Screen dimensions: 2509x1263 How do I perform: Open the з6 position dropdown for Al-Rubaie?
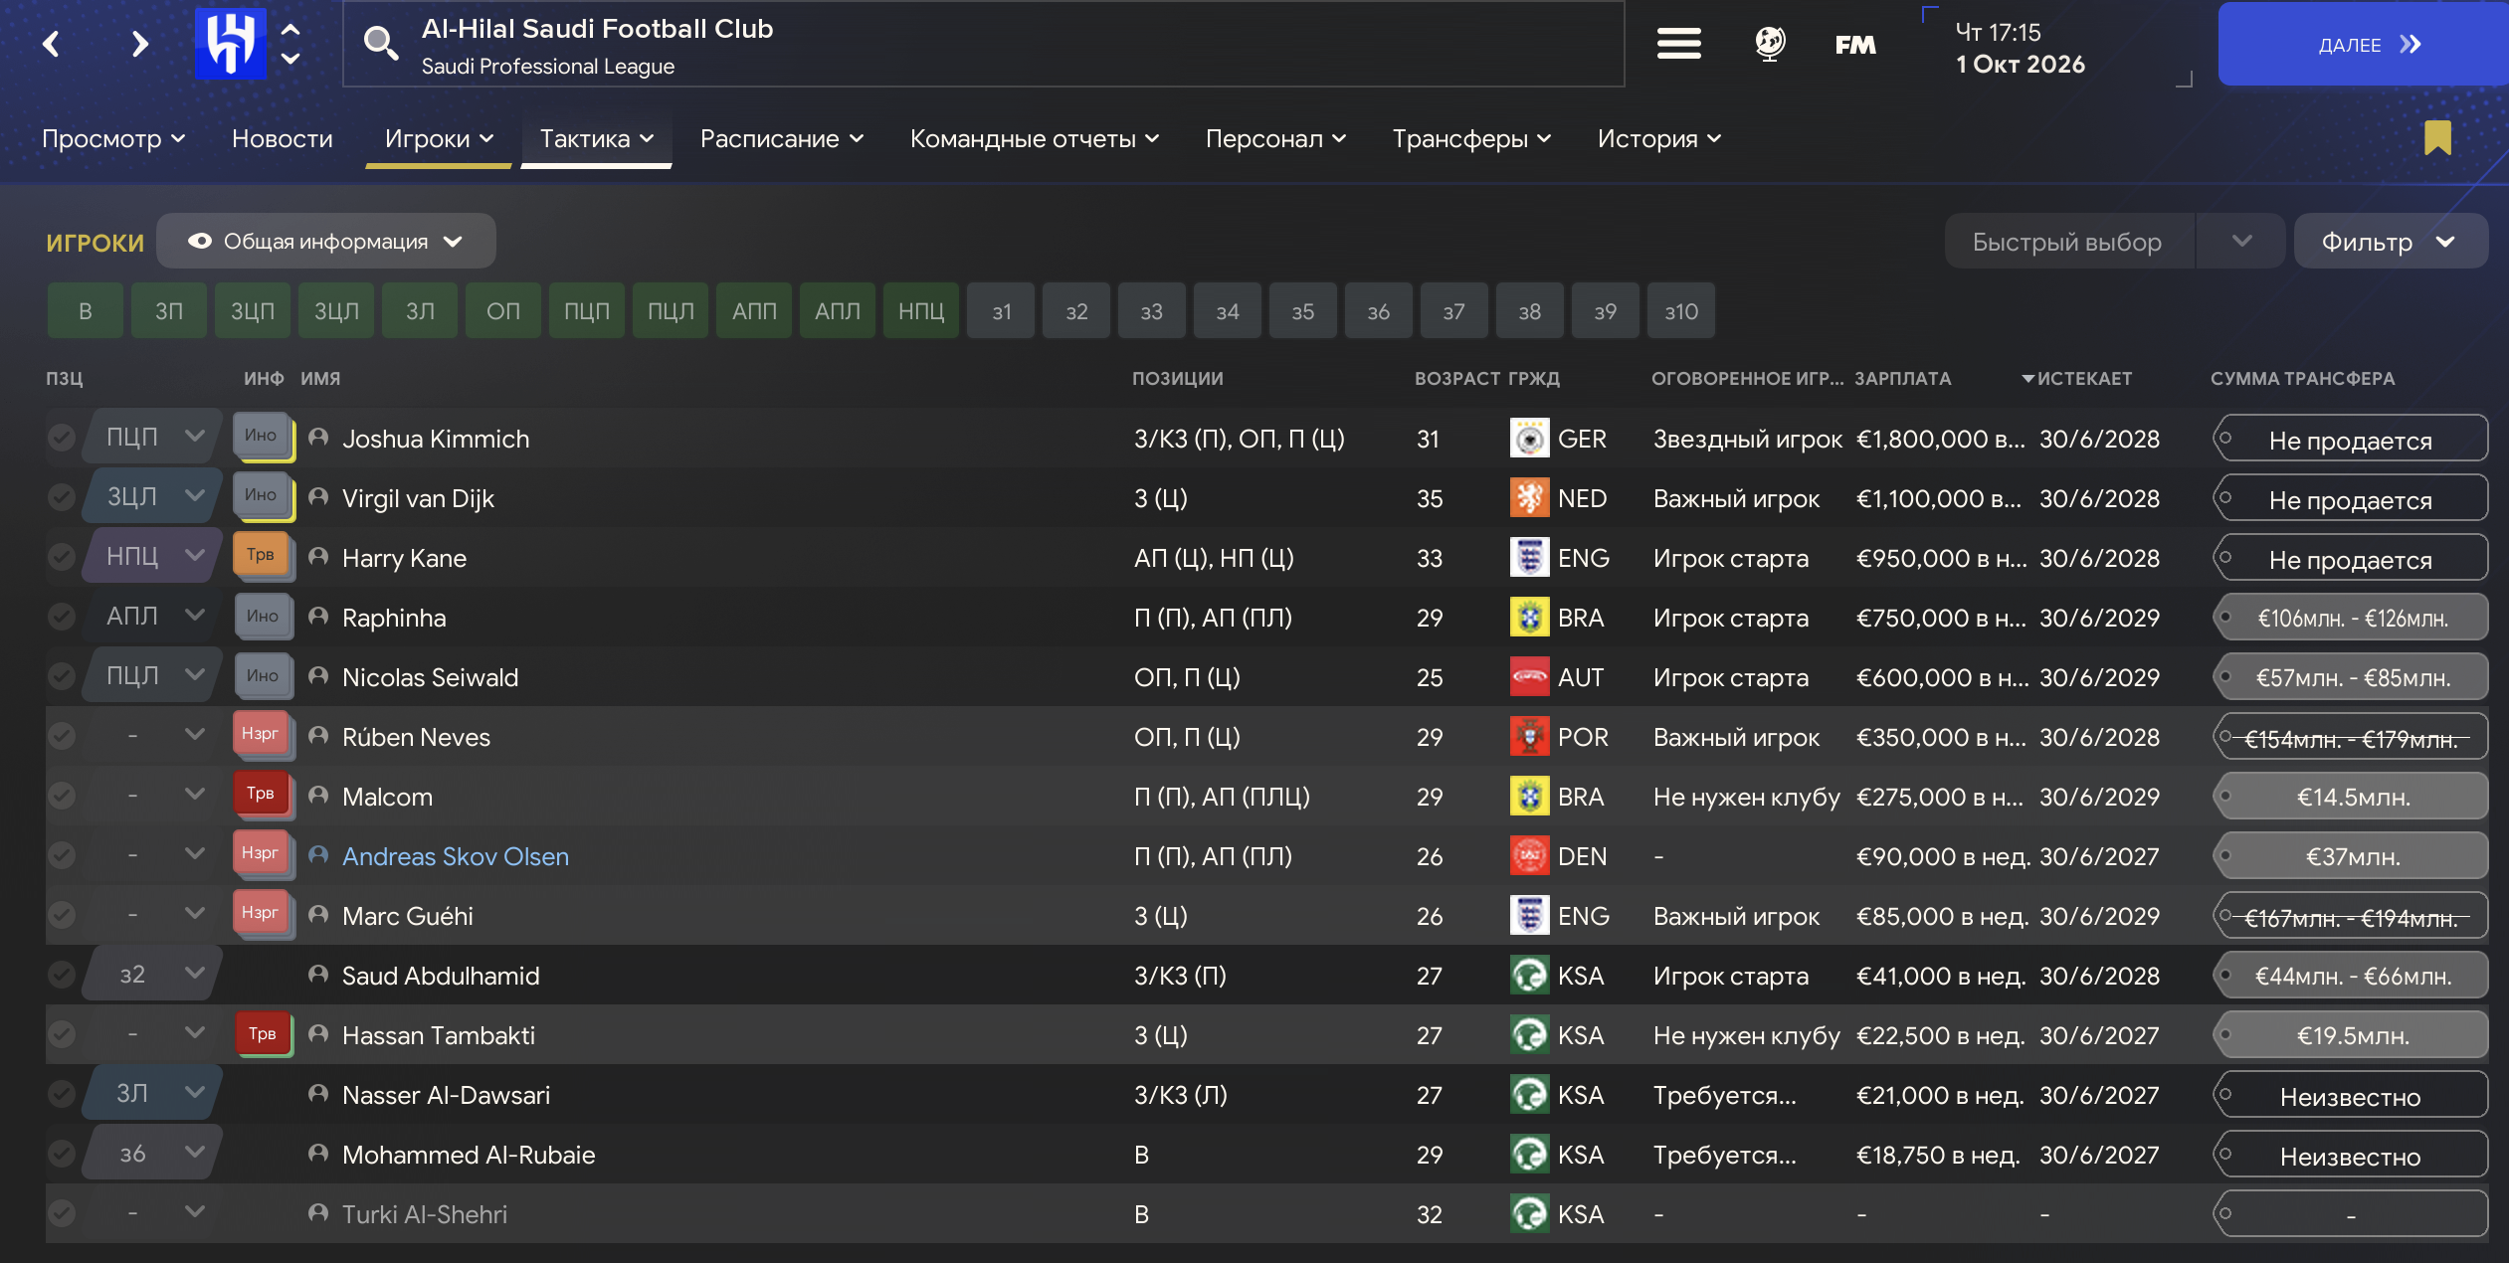(153, 1154)
